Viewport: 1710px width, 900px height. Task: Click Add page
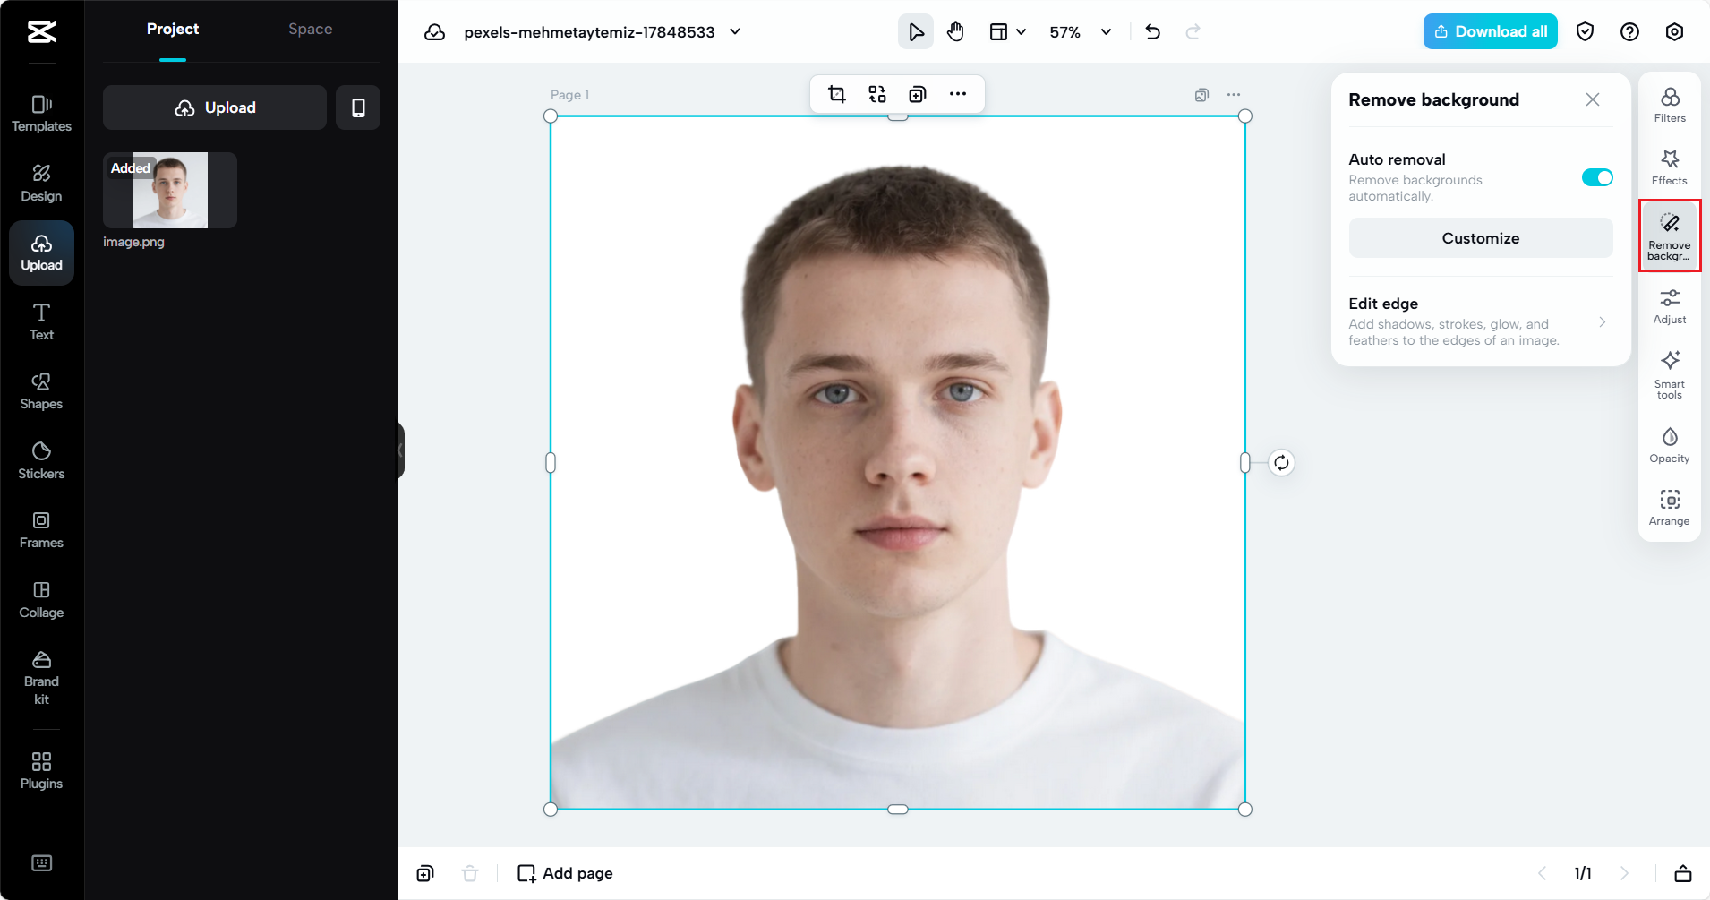tap(565, 873)
